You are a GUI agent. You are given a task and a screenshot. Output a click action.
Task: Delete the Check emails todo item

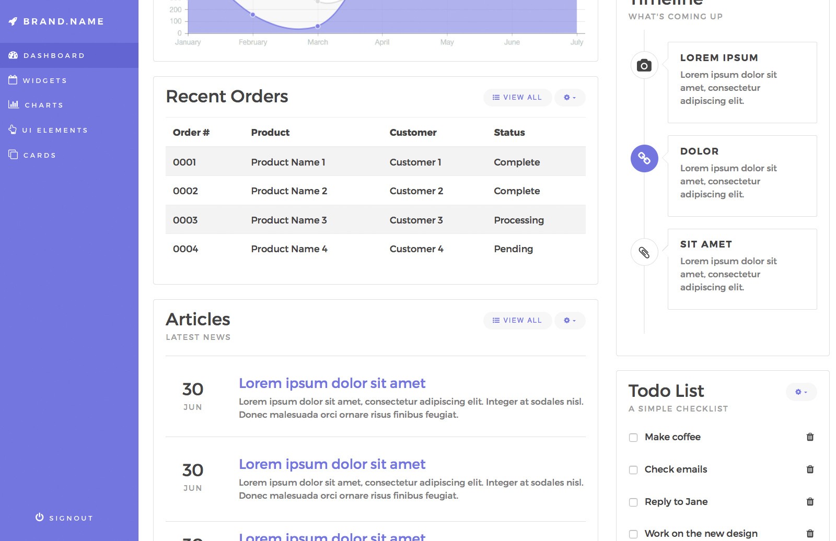coord(810,469)
